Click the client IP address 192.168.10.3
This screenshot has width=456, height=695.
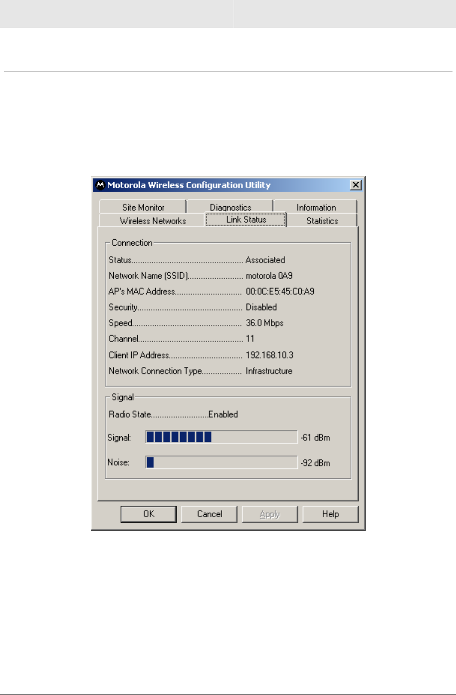269,355
